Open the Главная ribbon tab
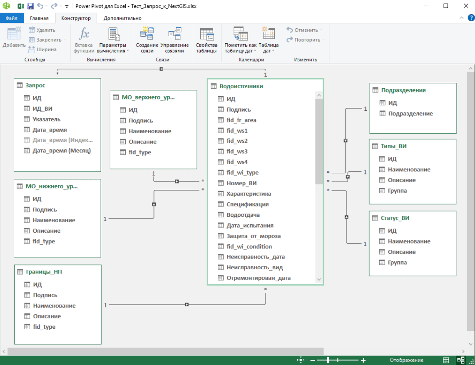 pos(39,18)
